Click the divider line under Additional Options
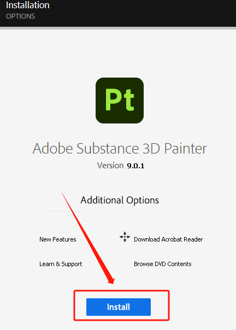 point(120,211)
